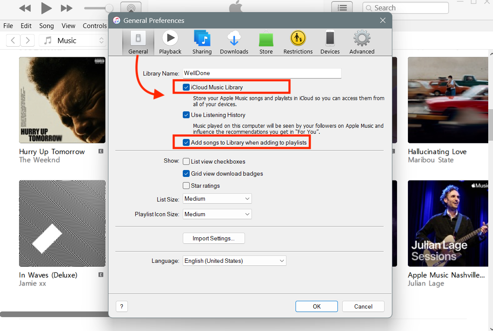This screenshot has height=331, width=493.
Task: Open the Hurry Up Tomorrow album cover
Action: [x=62, y=100]
